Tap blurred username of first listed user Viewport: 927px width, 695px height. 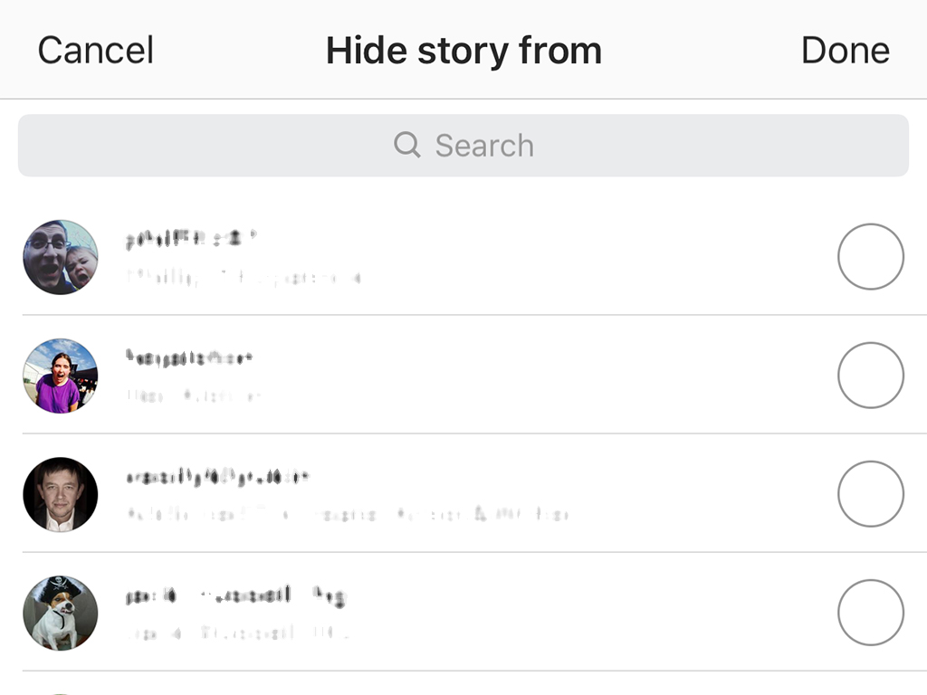coord(191,239)
